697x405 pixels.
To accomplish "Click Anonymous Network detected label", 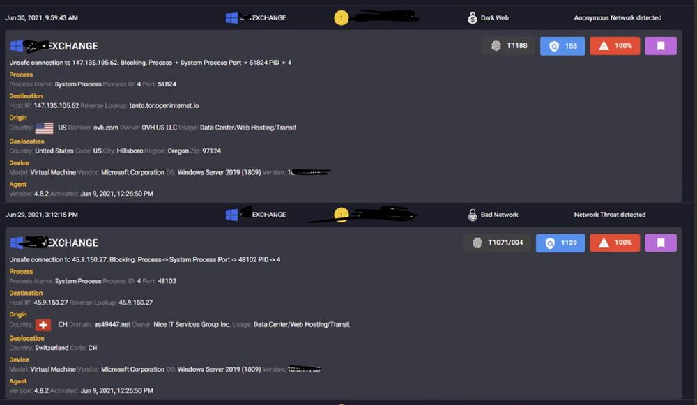I will coord(618,18).
